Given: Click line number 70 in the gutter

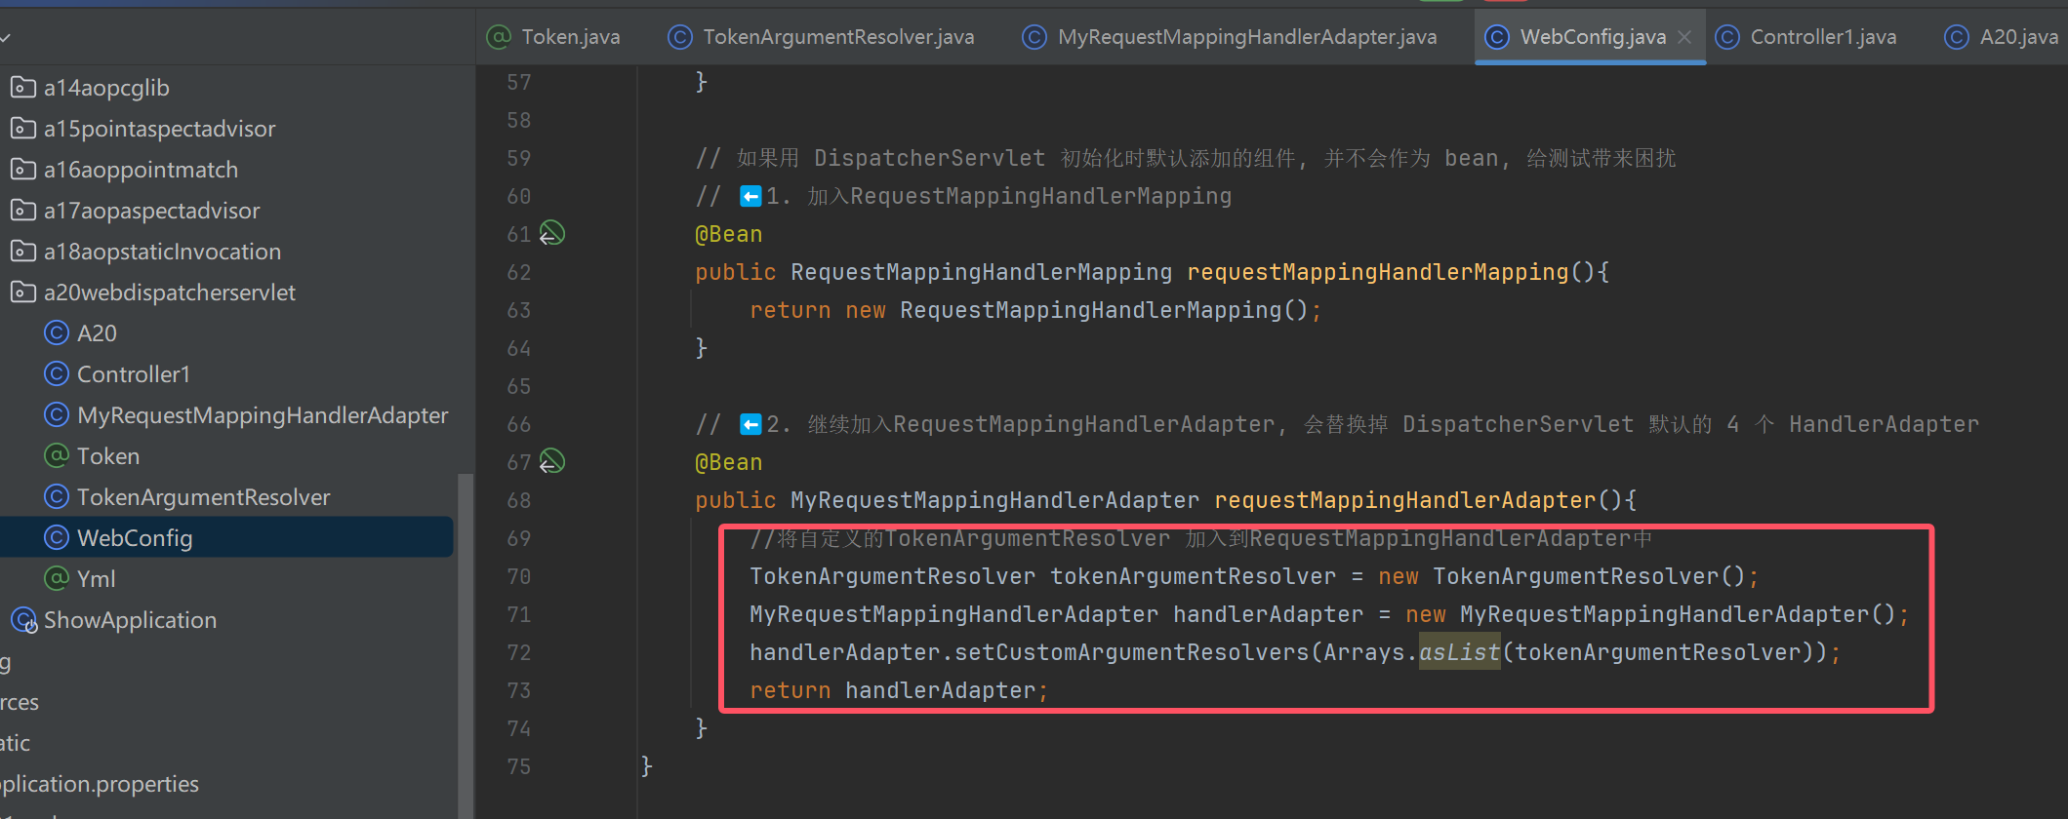Looking at the screenshot, I should (x=519, y=576).
